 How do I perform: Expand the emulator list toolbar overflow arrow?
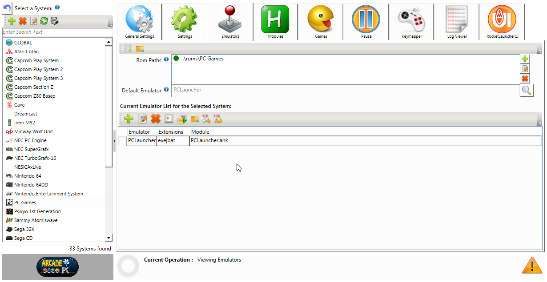point(539,123)
